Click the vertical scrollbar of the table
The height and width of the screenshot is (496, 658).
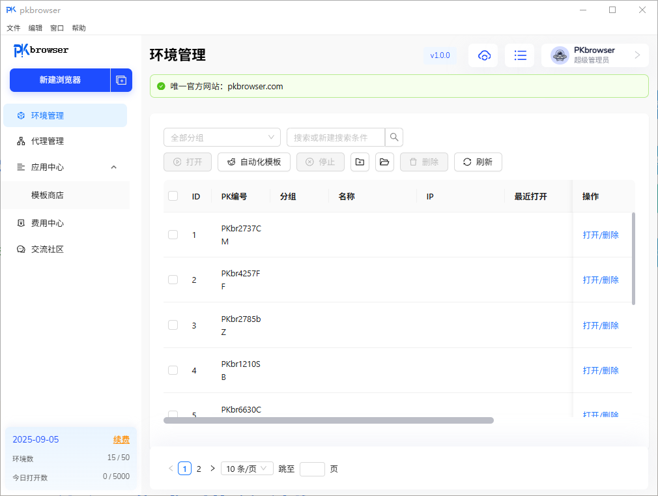click(633, 258)
